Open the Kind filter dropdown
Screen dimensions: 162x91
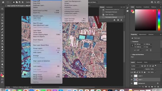135,66
